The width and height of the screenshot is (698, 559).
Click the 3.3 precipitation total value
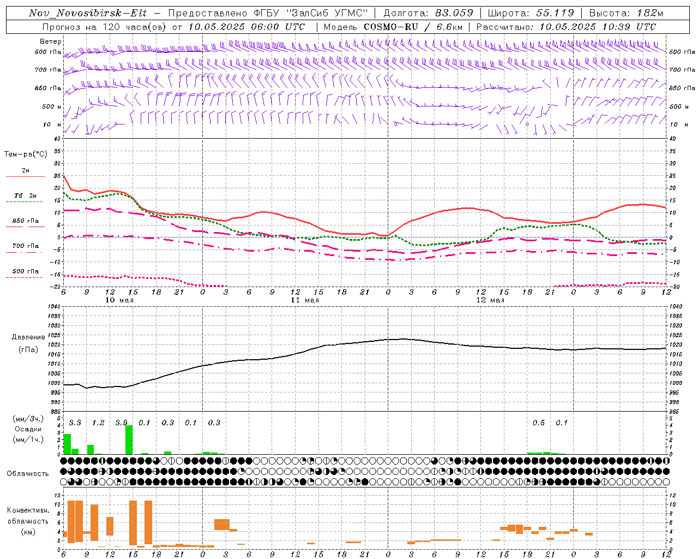[75, 423]
